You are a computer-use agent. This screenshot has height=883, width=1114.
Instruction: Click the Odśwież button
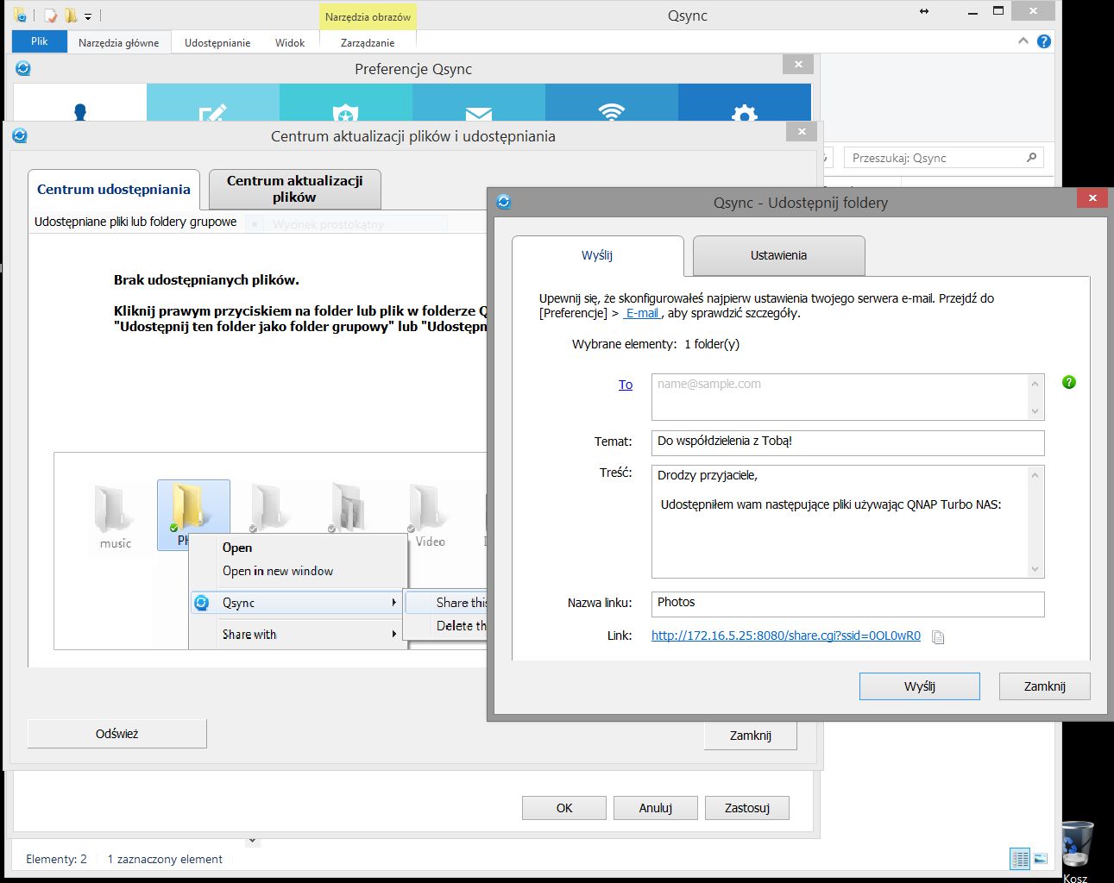117,734
